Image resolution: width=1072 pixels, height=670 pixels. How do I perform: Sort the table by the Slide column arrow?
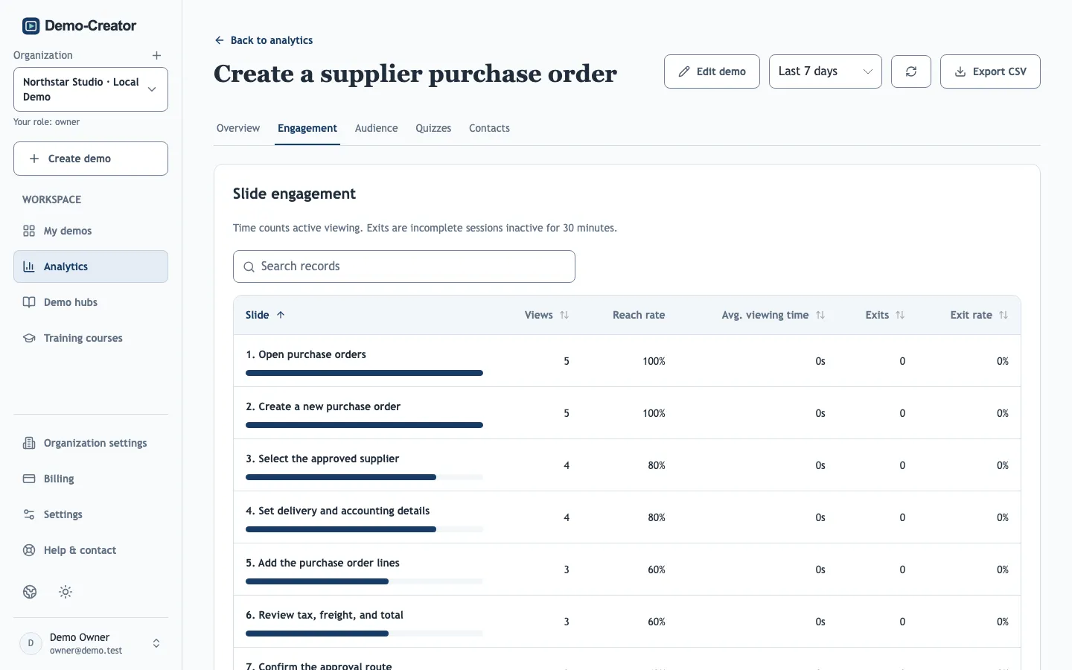281,315
